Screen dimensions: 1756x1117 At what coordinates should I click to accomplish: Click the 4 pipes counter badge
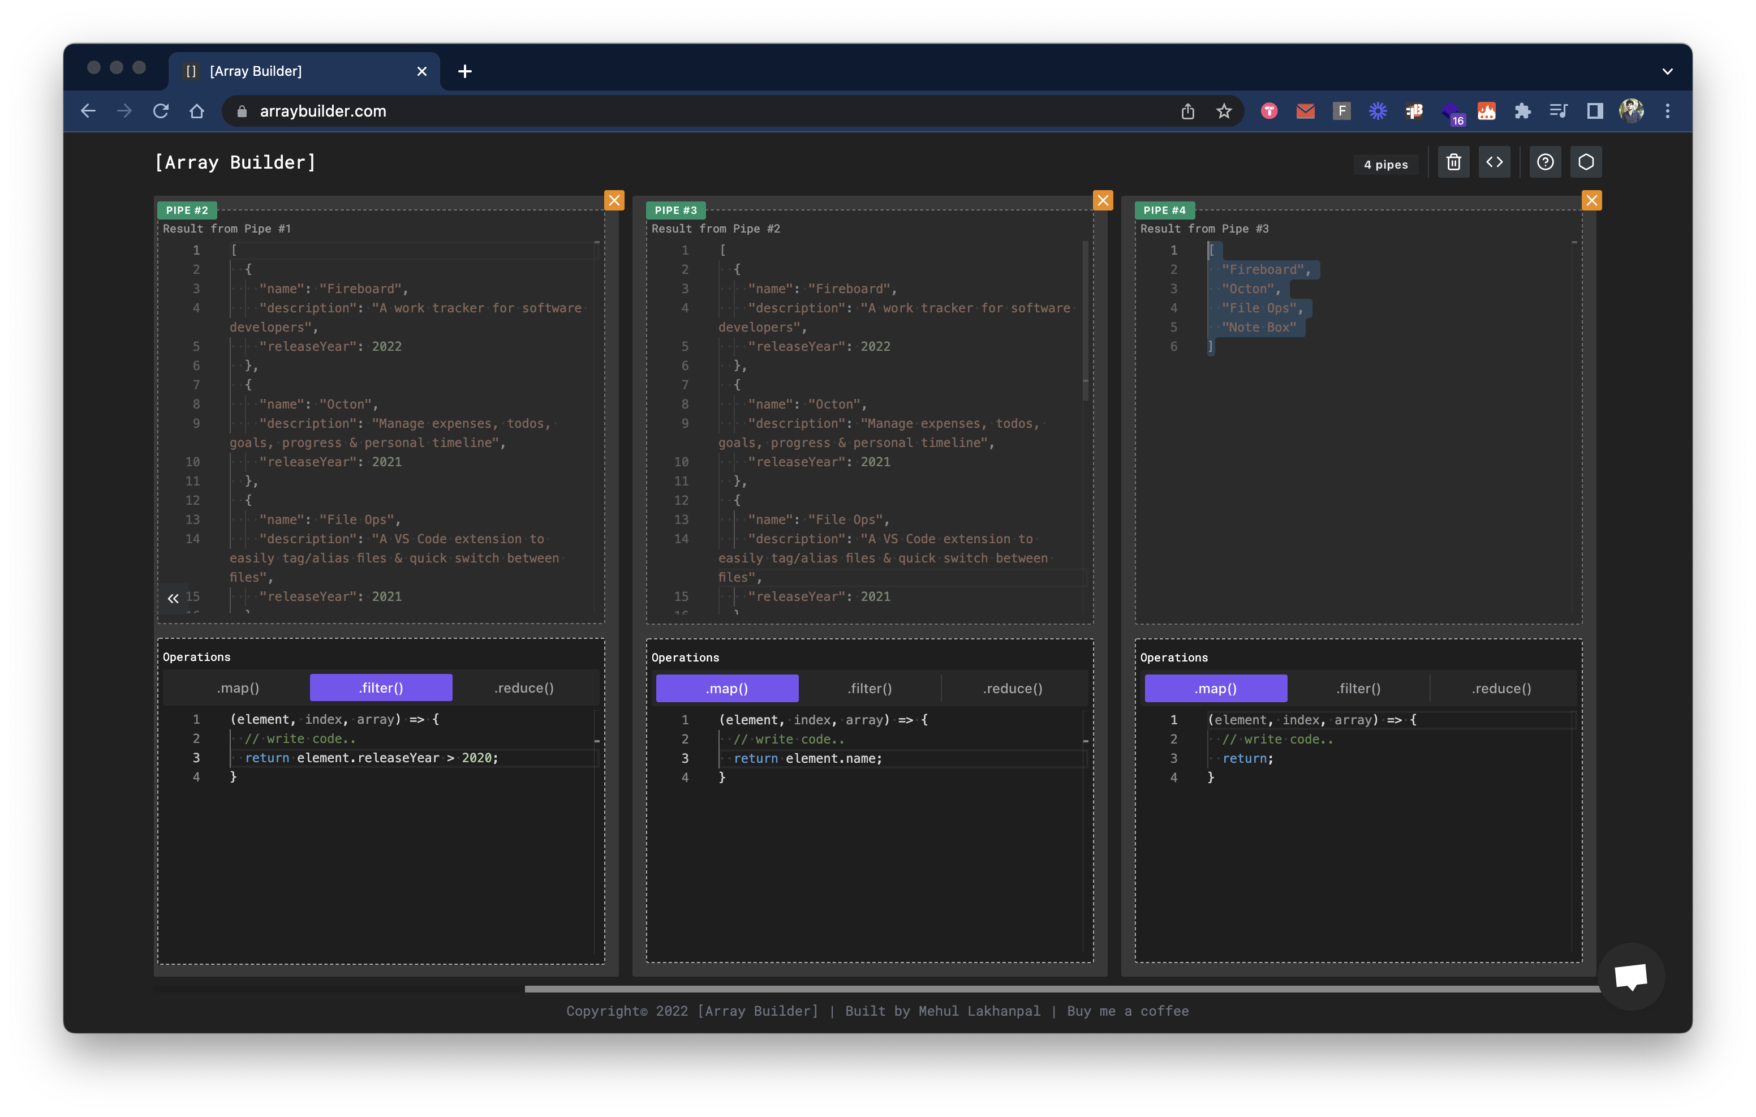click(x=1385, y=164)
